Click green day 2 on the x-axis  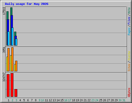tap(12, 100)
